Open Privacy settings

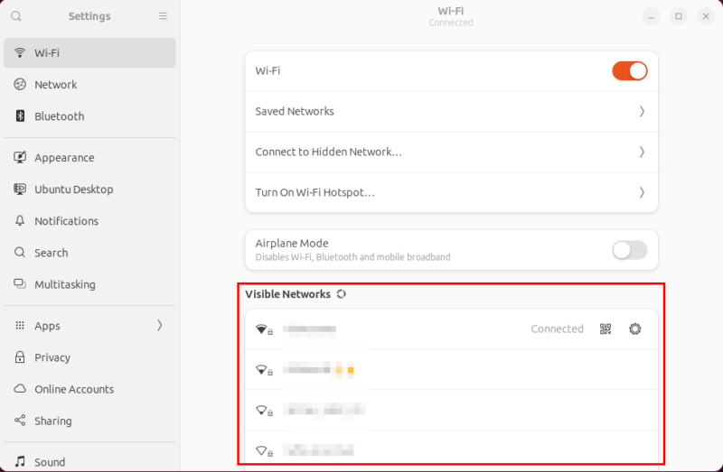coord(89,357)
